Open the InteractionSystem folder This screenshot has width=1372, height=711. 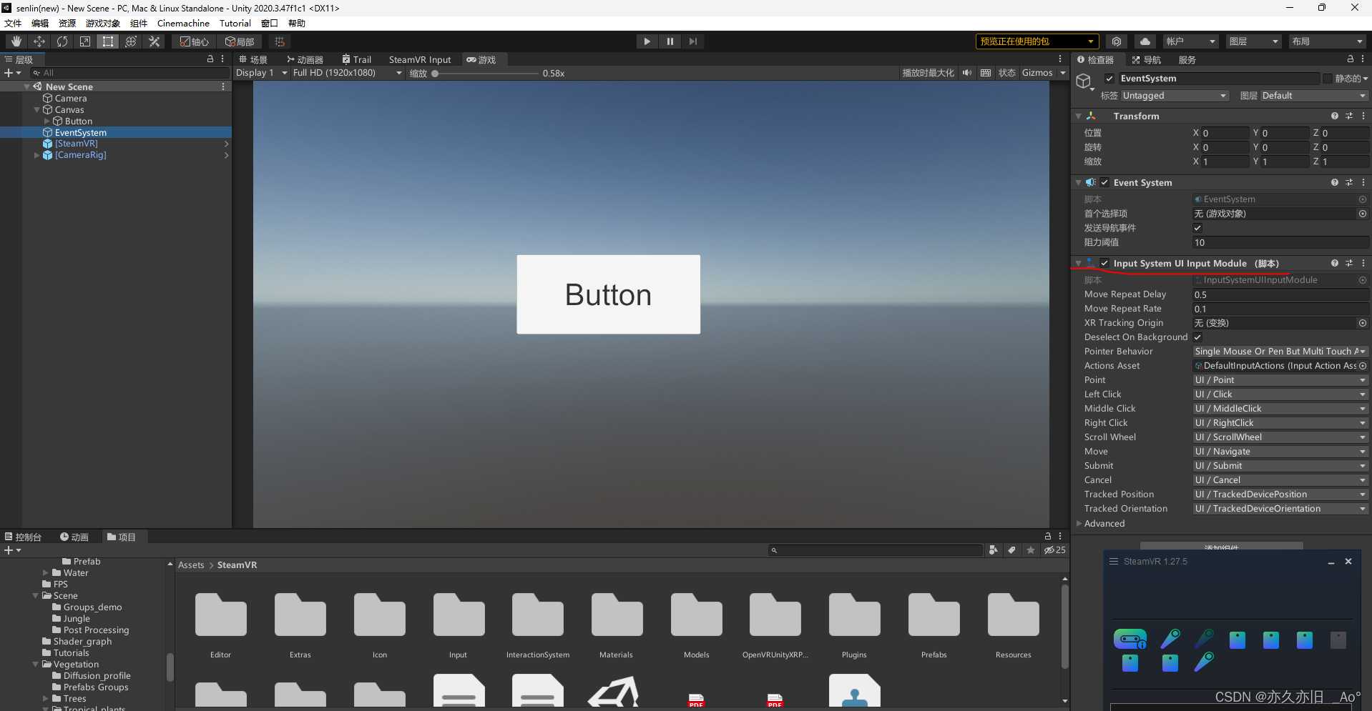point(538,624)
